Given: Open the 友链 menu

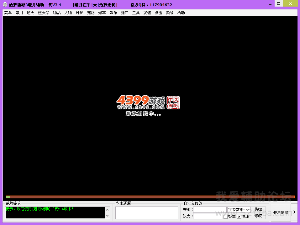Looking at the screenshot, I should point(147,13).
